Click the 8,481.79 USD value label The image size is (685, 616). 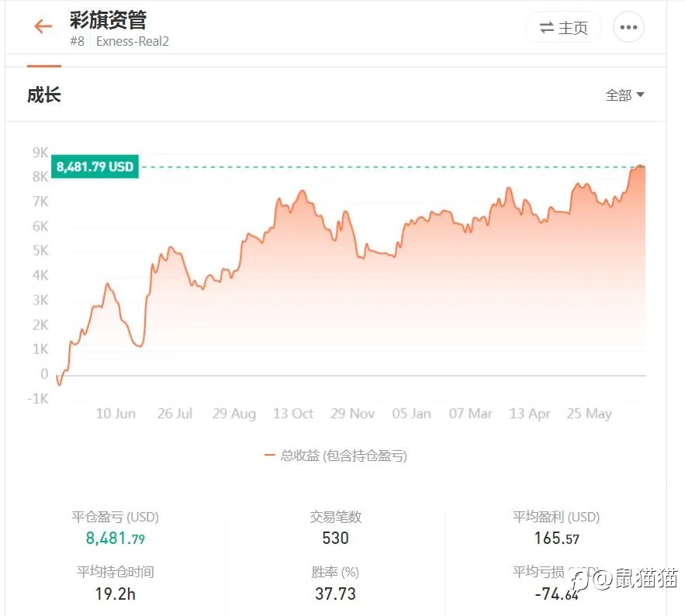click(x=95, y=167)
